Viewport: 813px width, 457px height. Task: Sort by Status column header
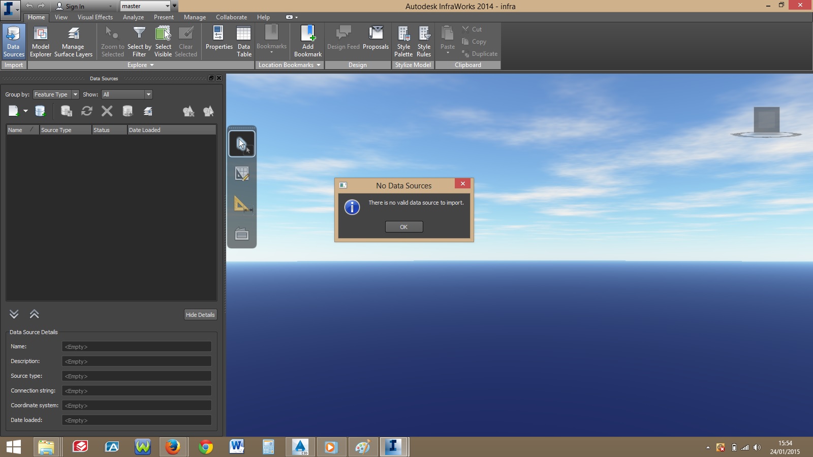(109, 130)
